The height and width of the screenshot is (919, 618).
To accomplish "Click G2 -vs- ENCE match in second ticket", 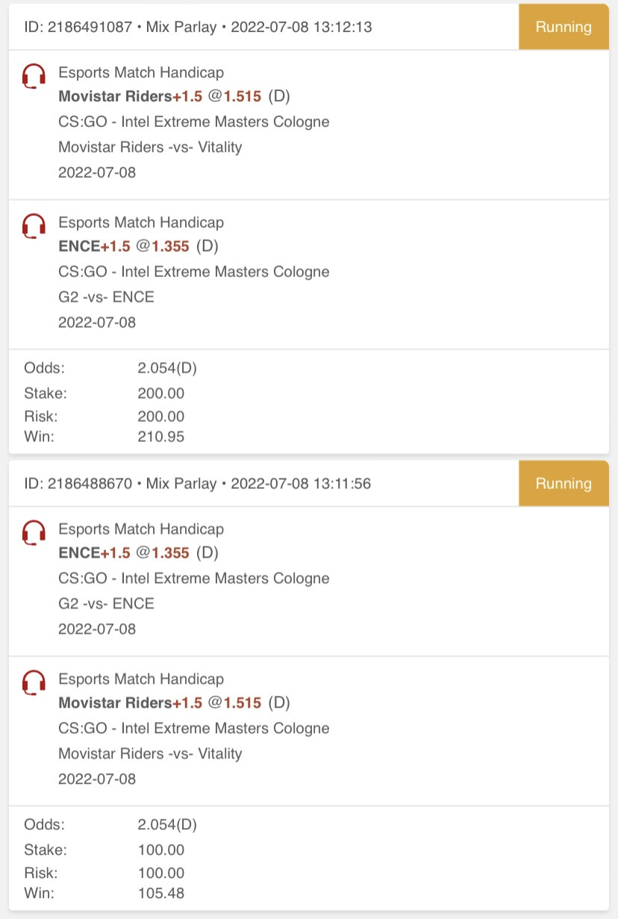I will click(106, 604).
